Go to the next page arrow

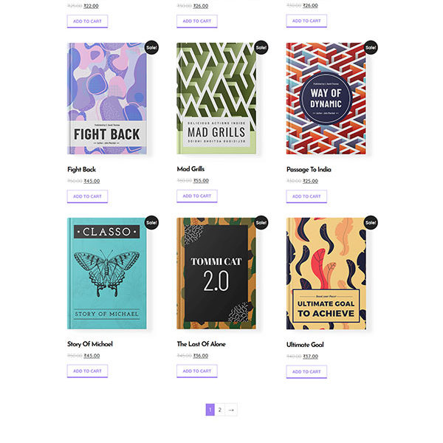tap(231, 410)
